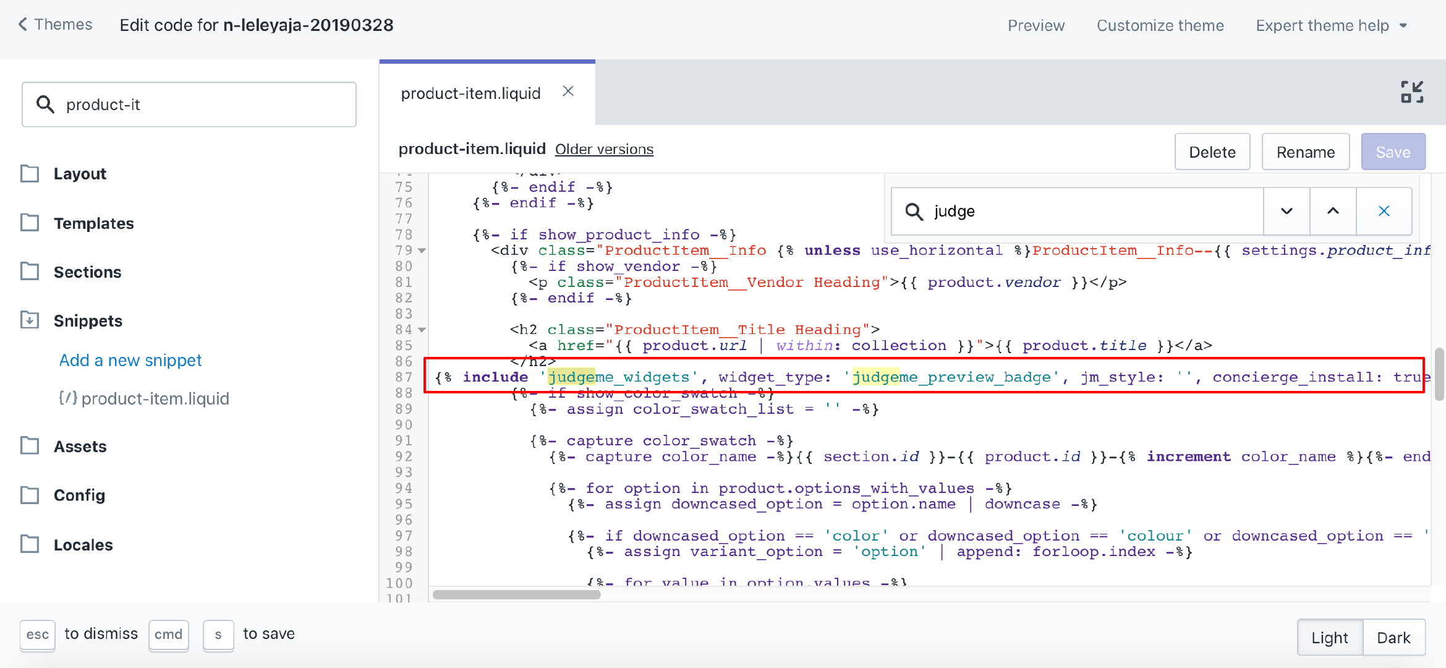The height and width of the screenshot is (668, 1446).
Task: Collapse the Snippets folder icon
Action: point(30,320)
